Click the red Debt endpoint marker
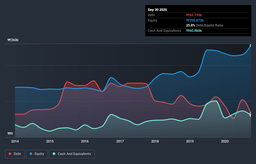The height and width of the screenshot is (164, 256). click(251, 113)
